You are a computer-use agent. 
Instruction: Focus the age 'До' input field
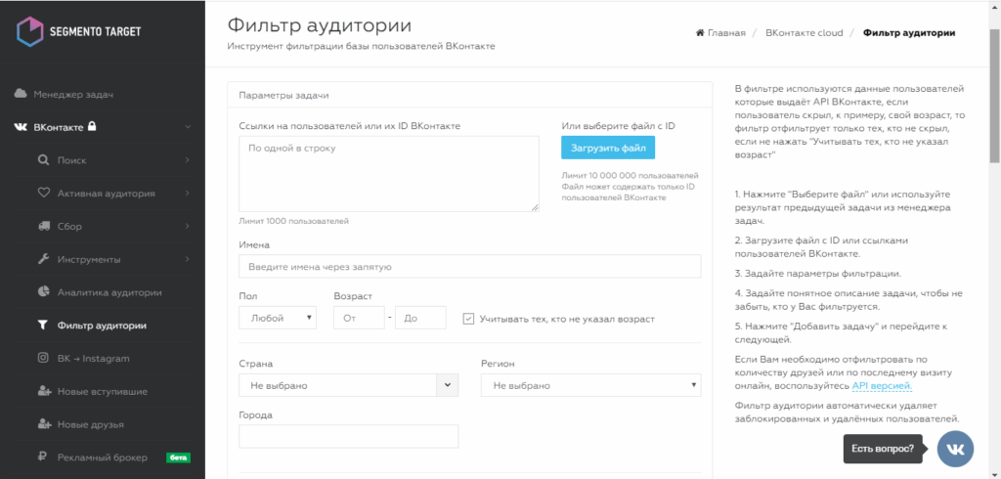click(420, 318)
